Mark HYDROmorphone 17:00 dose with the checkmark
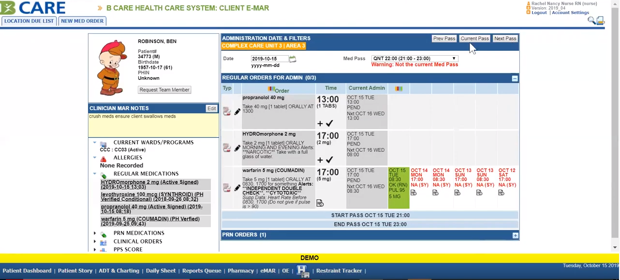The height and width of the screenshot is (280, 620). click(329, 160)
